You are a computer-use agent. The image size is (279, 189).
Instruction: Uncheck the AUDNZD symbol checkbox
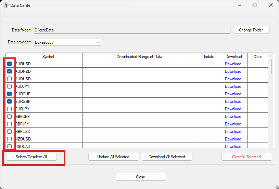coord(10,71)
